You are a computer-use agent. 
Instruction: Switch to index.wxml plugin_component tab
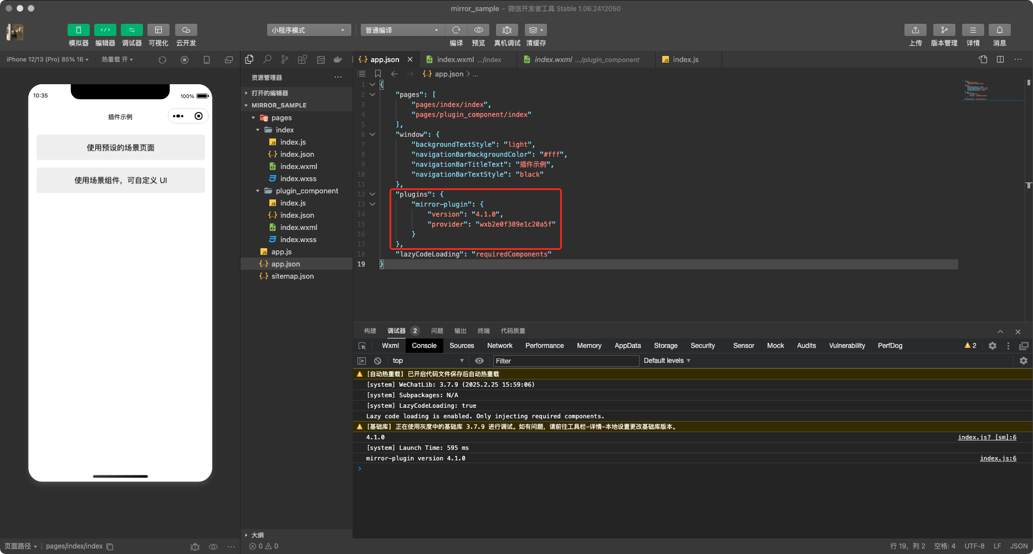586,59
